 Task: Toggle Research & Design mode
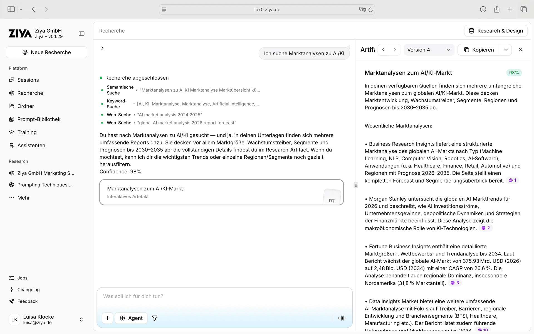(x=496, y=31)
